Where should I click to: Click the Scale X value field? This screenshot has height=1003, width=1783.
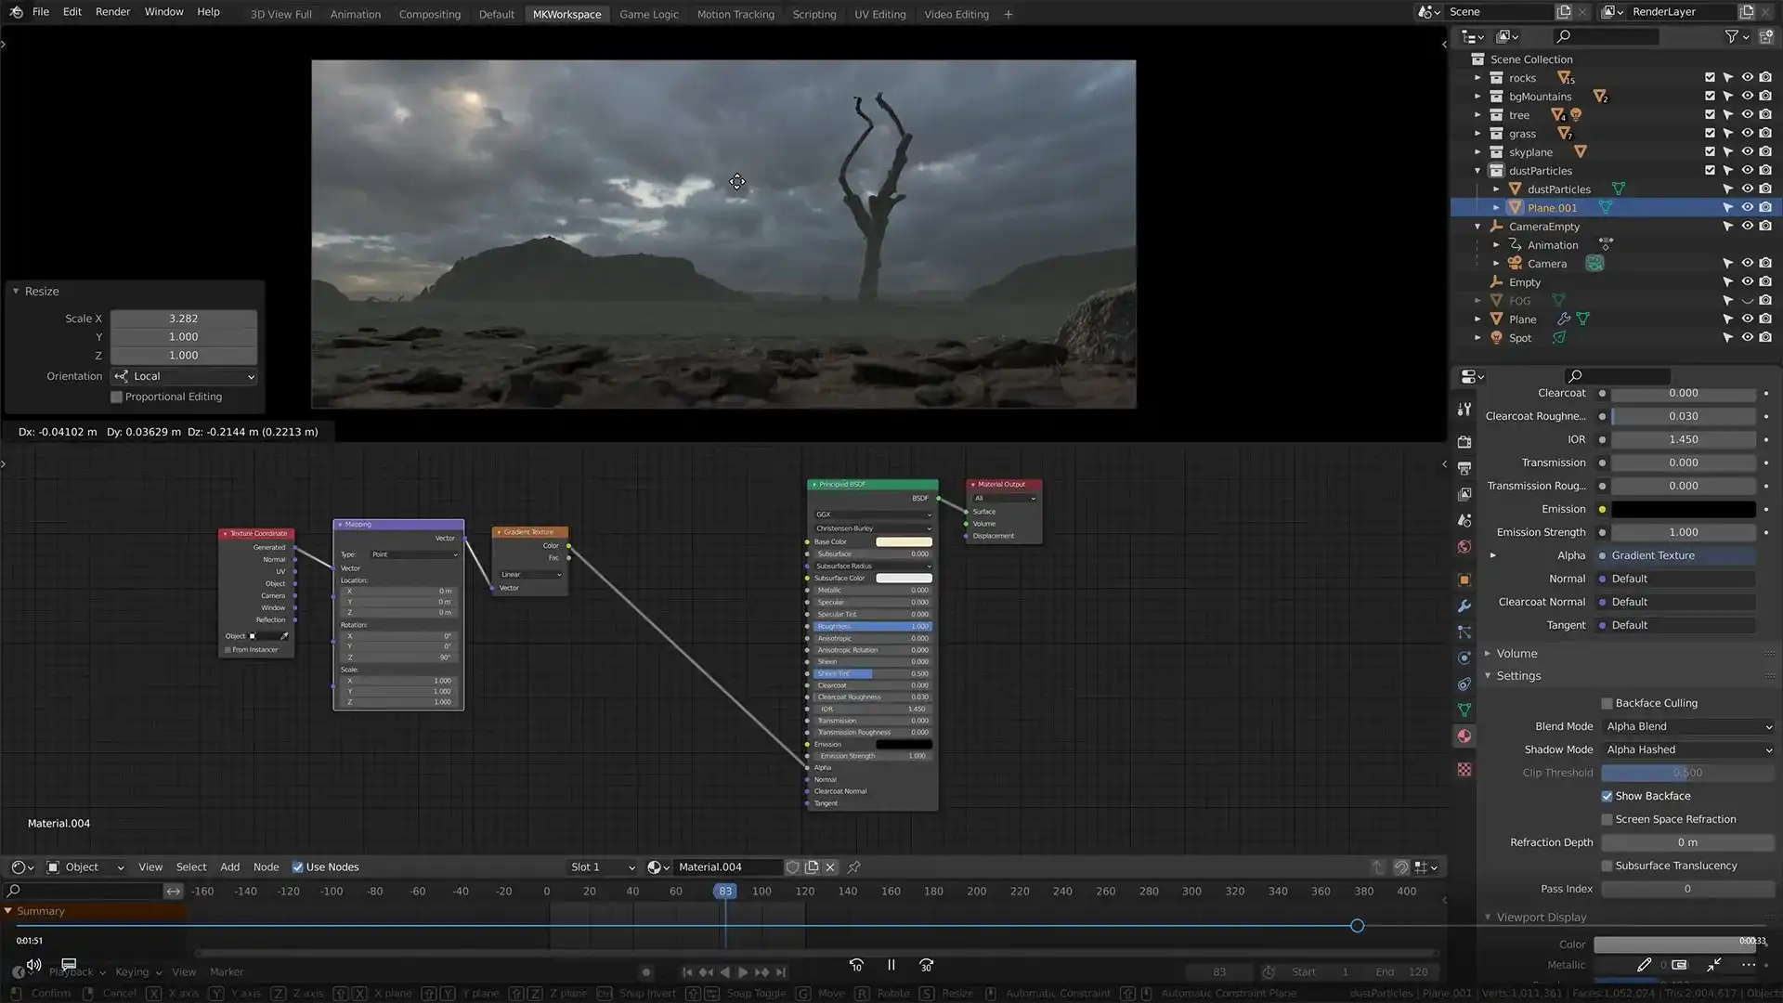(183, 319)
